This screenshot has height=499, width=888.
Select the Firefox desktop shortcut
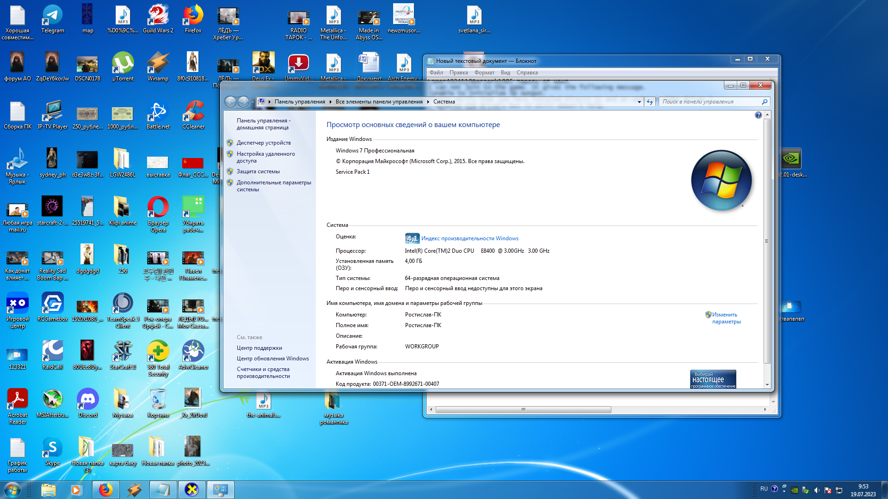click(x=193, y=19)
